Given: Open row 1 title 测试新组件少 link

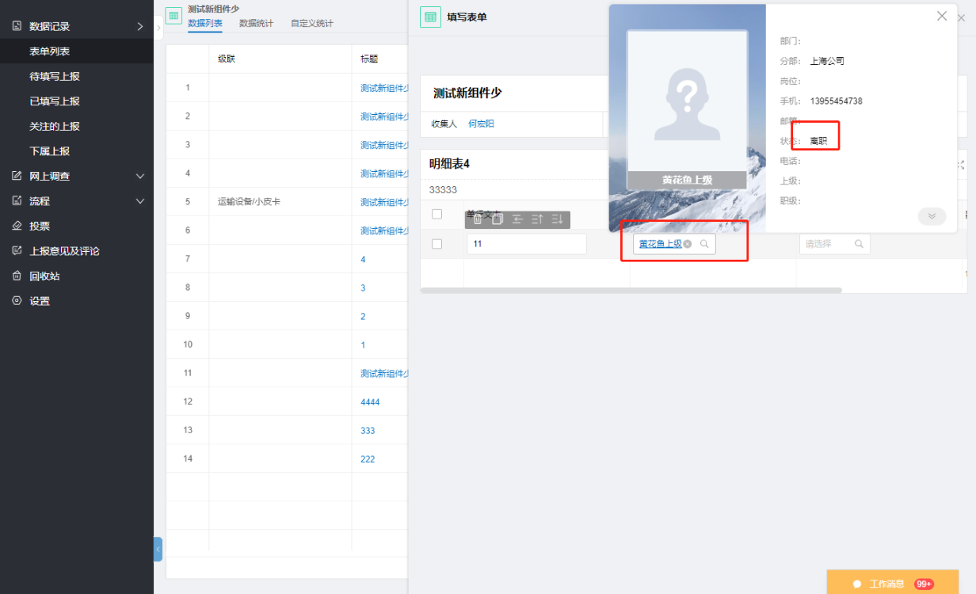Looking at the screenshot, I should (x=384, y=88).
